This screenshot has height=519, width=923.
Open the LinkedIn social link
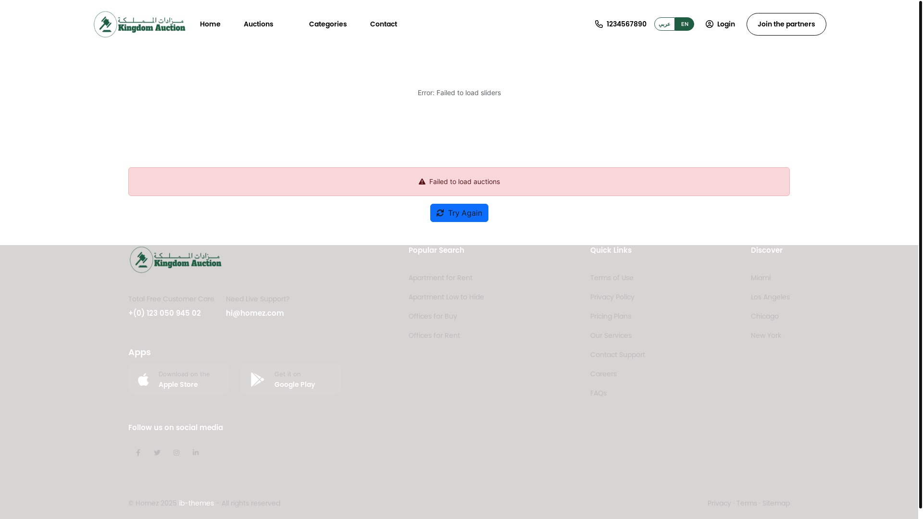click(196, 453)
